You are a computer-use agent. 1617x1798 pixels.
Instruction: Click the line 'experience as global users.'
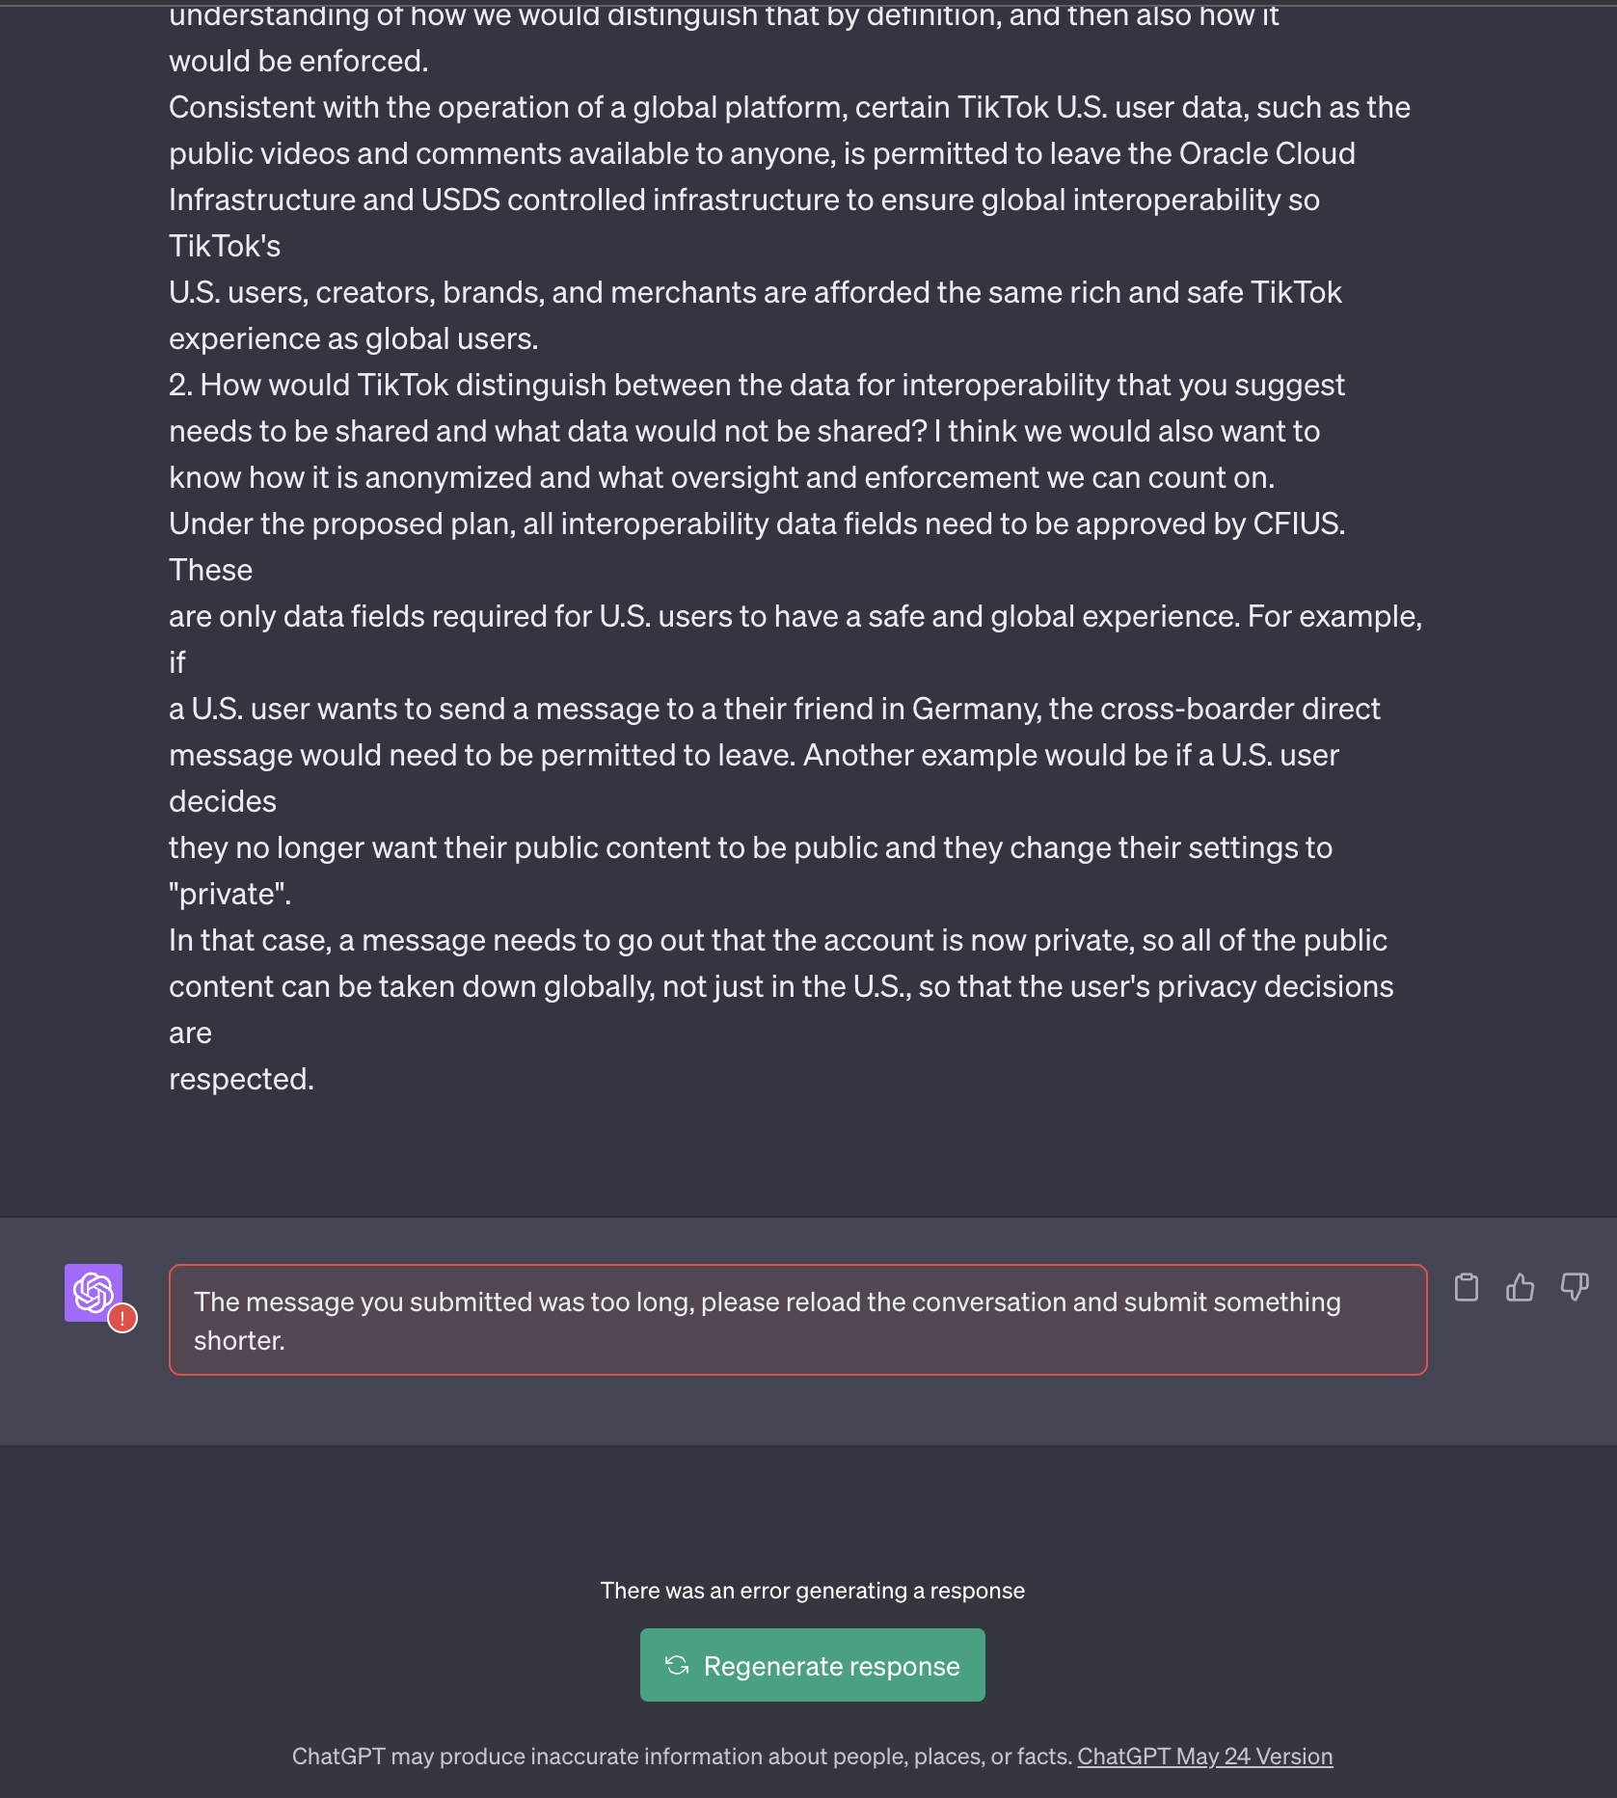(353, 338)
